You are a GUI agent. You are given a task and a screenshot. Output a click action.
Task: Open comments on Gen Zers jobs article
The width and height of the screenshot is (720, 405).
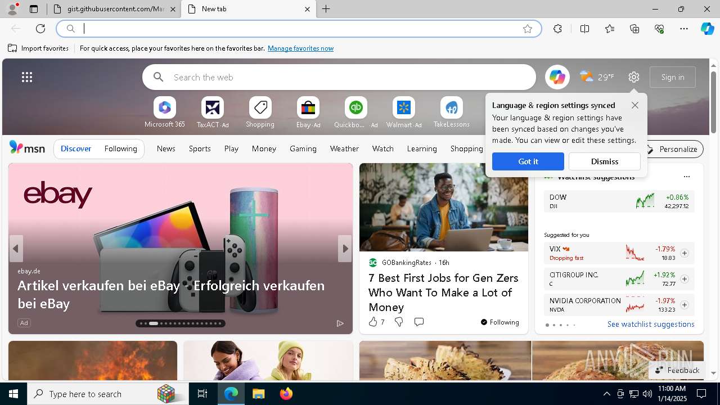419,322
